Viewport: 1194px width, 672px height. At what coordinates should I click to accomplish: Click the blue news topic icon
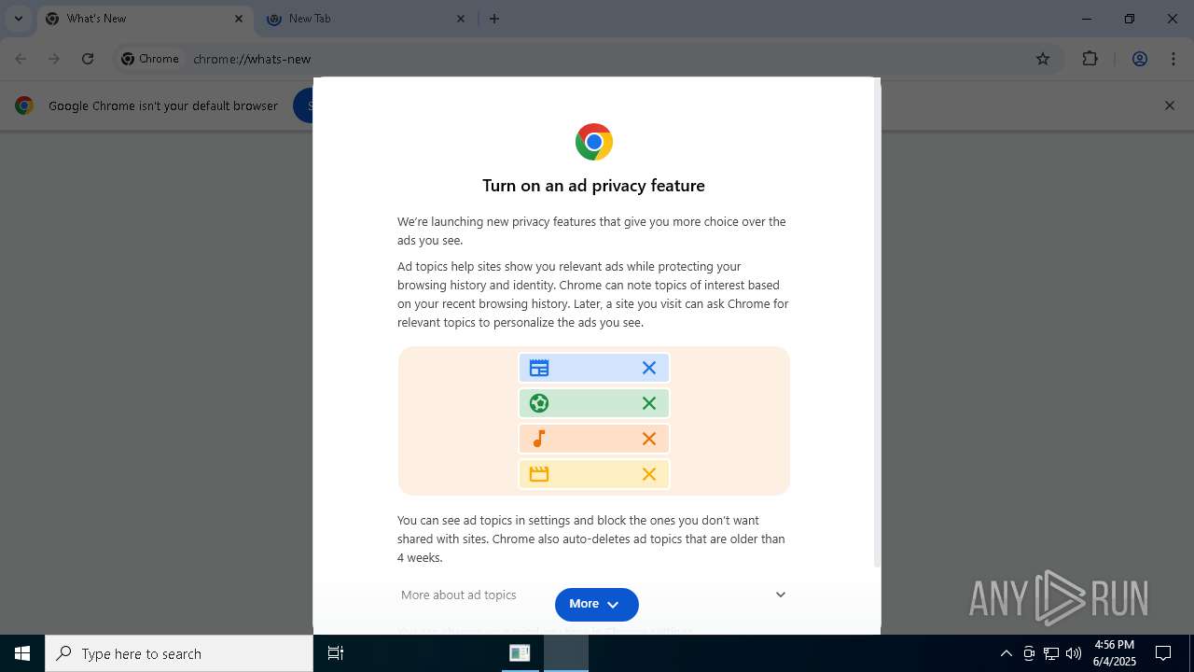coord(539,368)
